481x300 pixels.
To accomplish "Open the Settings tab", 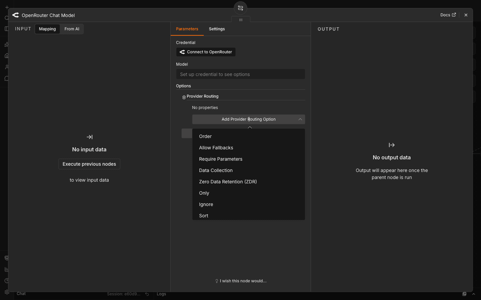I will [217, 29].
